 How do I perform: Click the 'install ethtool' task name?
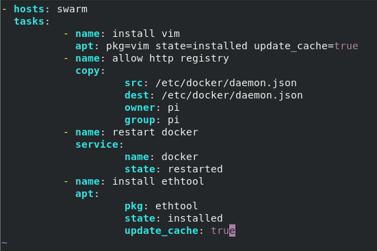158,181
